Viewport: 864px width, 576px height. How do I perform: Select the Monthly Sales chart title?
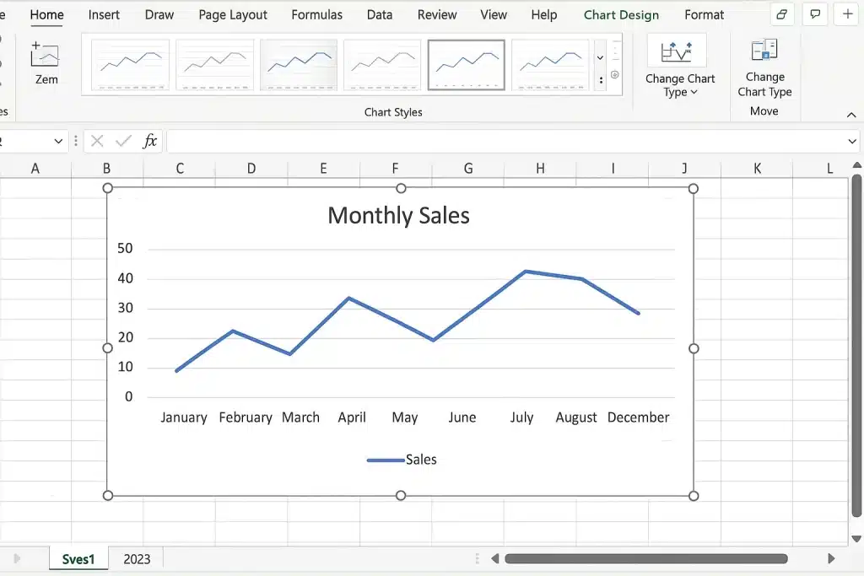click(398, 215)
